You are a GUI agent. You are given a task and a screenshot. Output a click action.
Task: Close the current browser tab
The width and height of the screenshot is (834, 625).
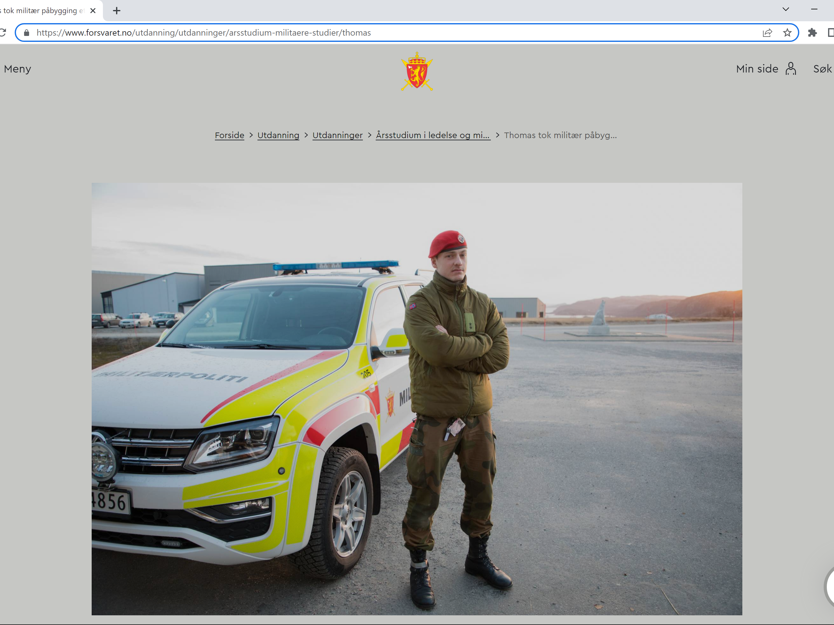click(93, 11)
